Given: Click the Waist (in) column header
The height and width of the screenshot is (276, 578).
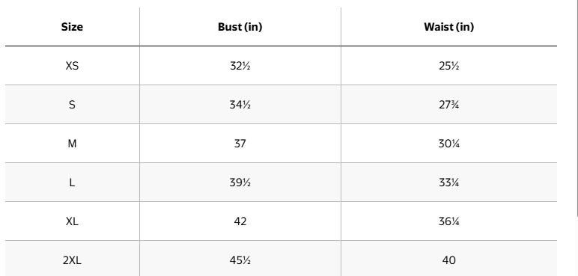Looking at the screenshot, I should 449,27.
